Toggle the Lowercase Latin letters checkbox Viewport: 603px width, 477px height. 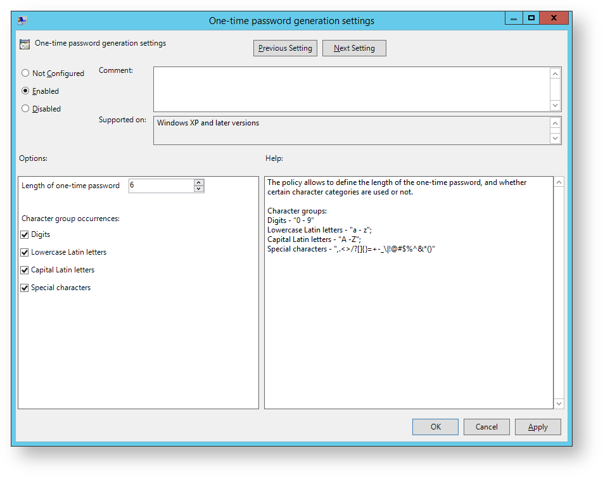click(25, 252)
